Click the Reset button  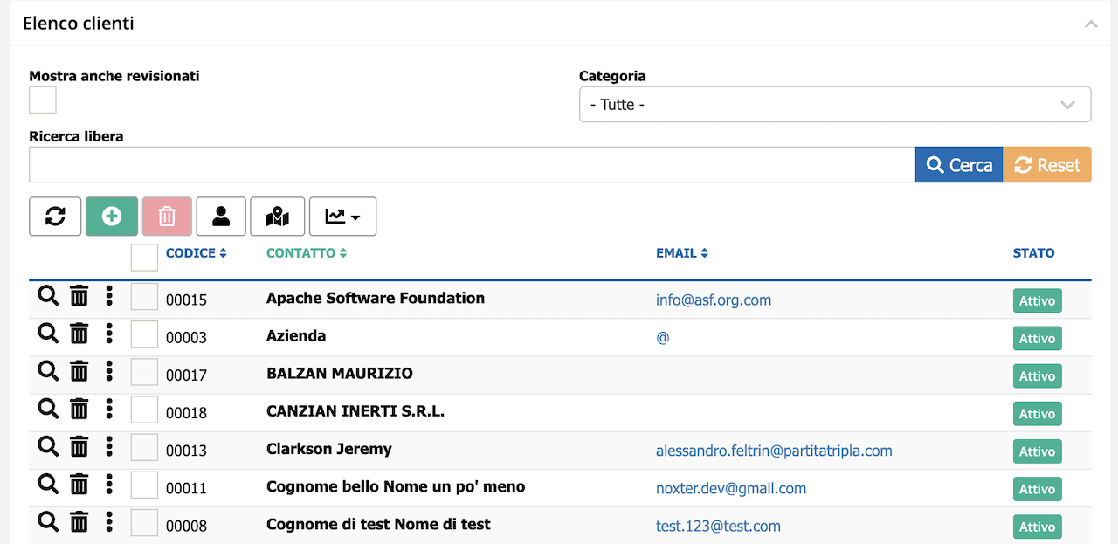pyautogui.click(x=1047, y=165)
